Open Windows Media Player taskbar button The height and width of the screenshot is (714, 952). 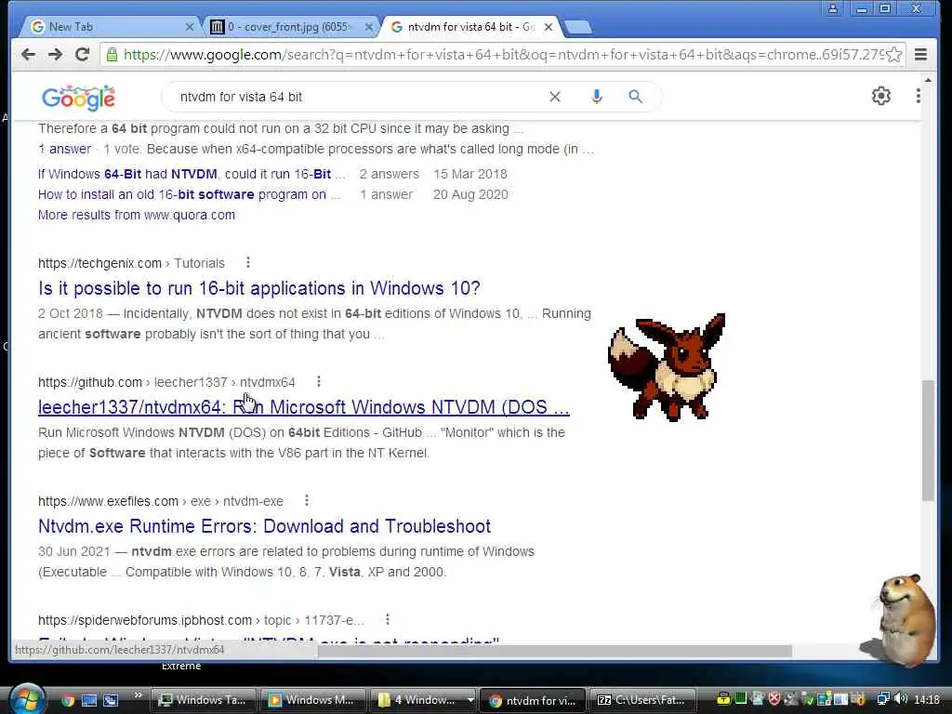(x=313, y=700)
